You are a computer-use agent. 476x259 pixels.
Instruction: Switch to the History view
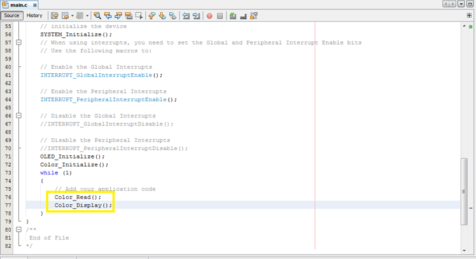(34, 15)
